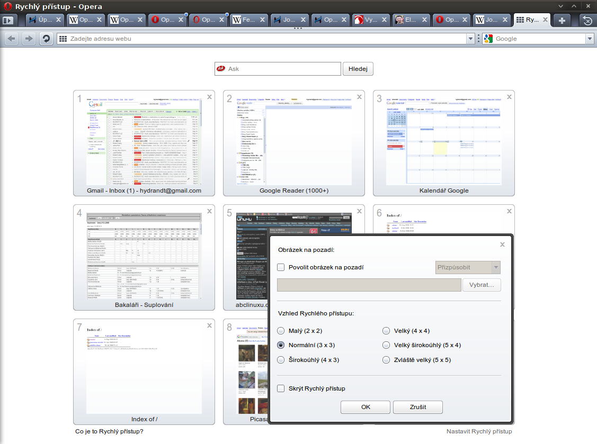Open the closed tabs trash icon

click(x=587, y=20)
